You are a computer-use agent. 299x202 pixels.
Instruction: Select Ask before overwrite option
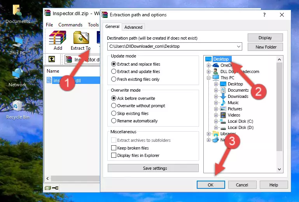(x=114, y=98)
